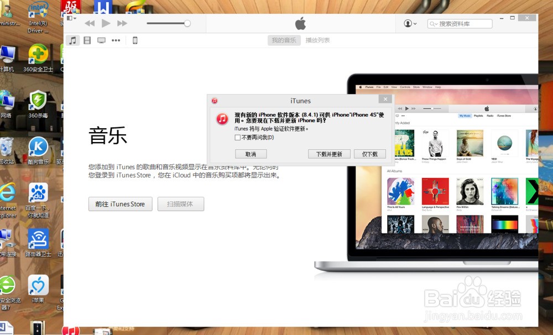553x335 pixels.
Task: Select the 我的音乐 tab
Action: click(x=284, y=40)
